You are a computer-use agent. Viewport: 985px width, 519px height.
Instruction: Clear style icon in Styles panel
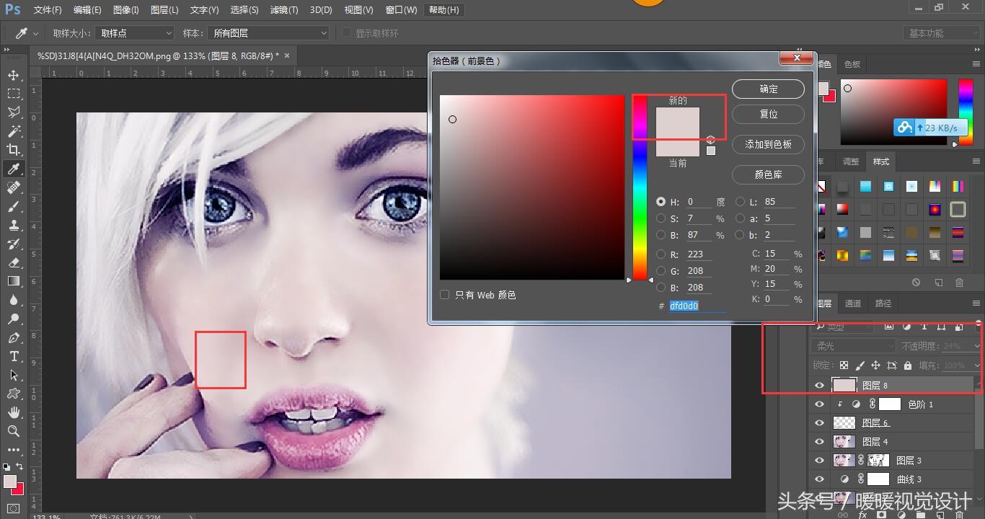tap(916, 283)
